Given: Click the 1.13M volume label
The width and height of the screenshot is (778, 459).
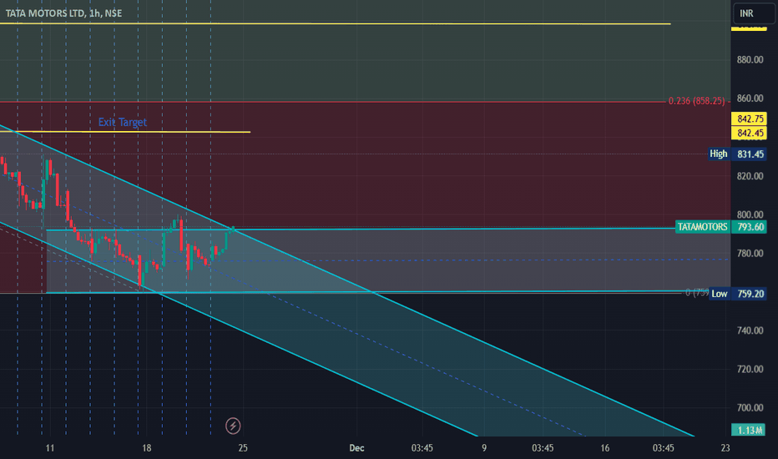Looking at the screenshot, I should click(748, 431).
